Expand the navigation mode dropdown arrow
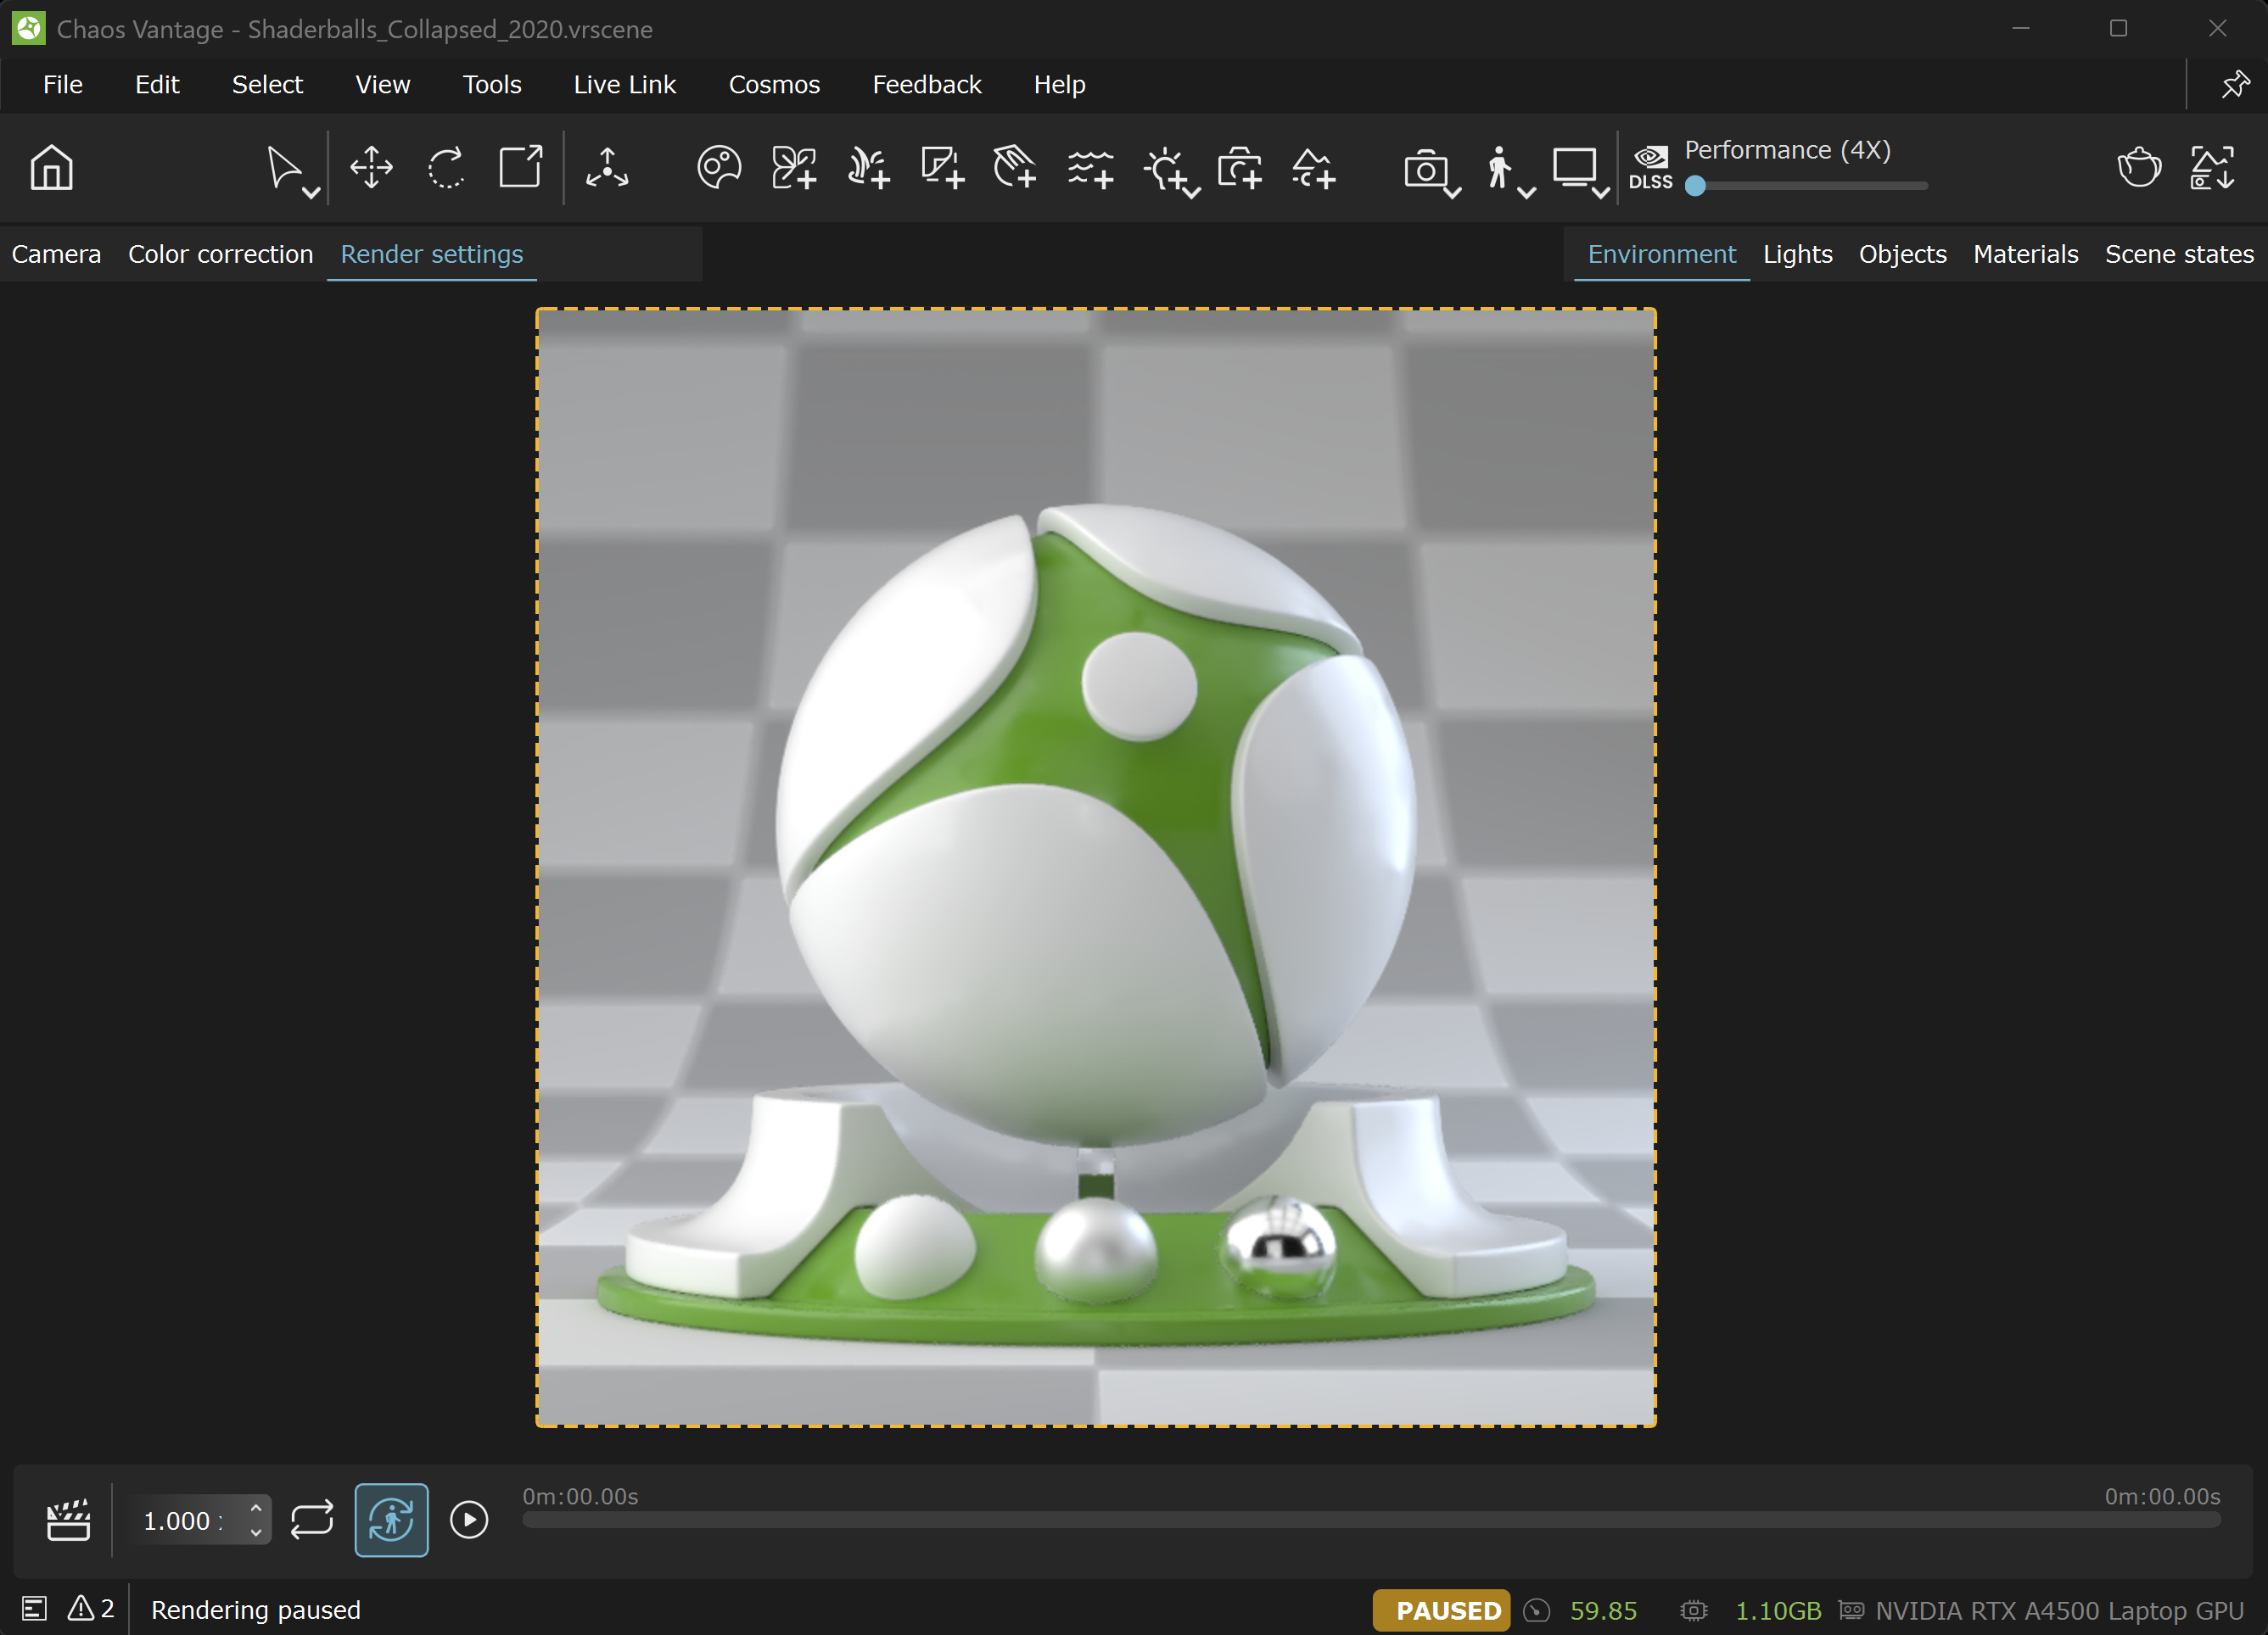2268x1635 pixels. (1526, 192)
